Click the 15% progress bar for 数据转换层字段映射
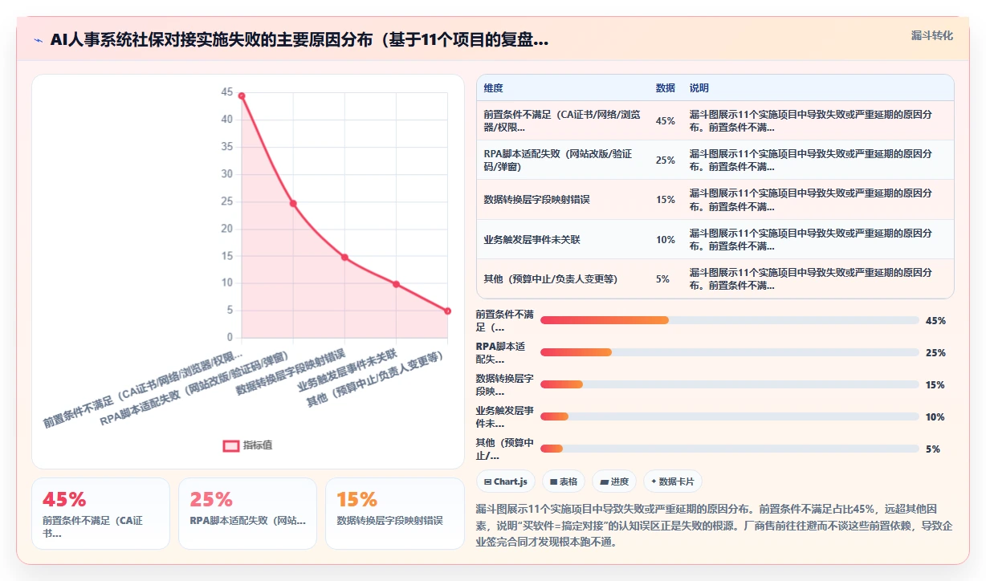Viewport: 986px width, 581px height. [729, 384]
